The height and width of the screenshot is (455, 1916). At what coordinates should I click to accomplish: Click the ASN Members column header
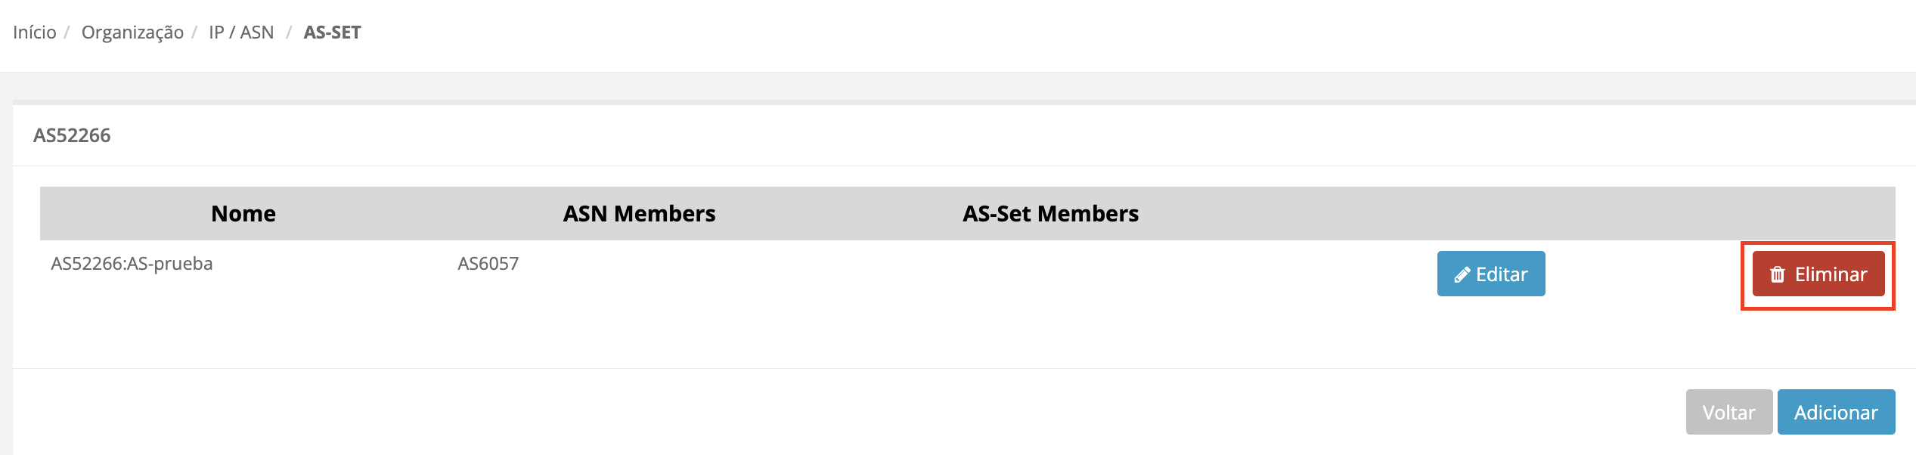(639, 214)
